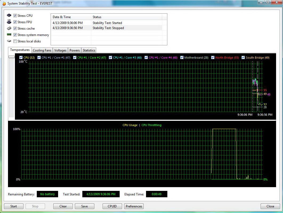Click the CPU chip icon beside Stress CPU
The height and width of the screenshot is (213, 283).
(9, 15)
